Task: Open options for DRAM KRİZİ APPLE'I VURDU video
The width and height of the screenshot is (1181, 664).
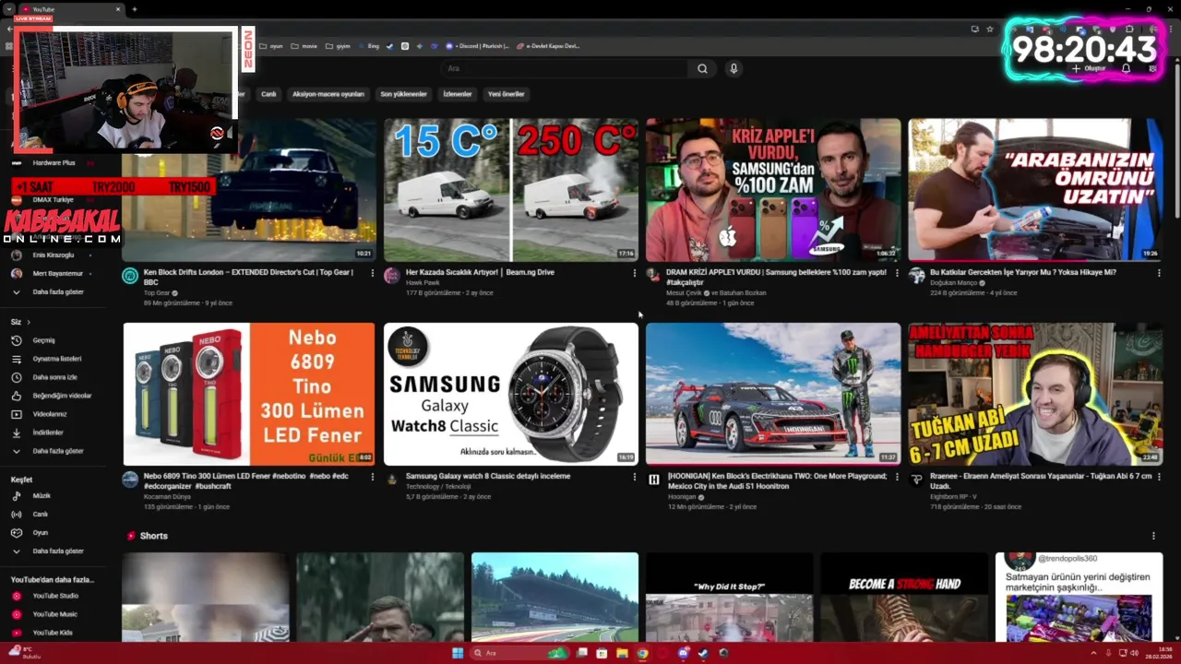Action: pos(897,273)
